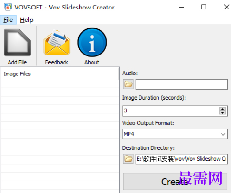Open the Feedback envelope icon
Viewport: 231px width, 193px height.
click(56, 43)
